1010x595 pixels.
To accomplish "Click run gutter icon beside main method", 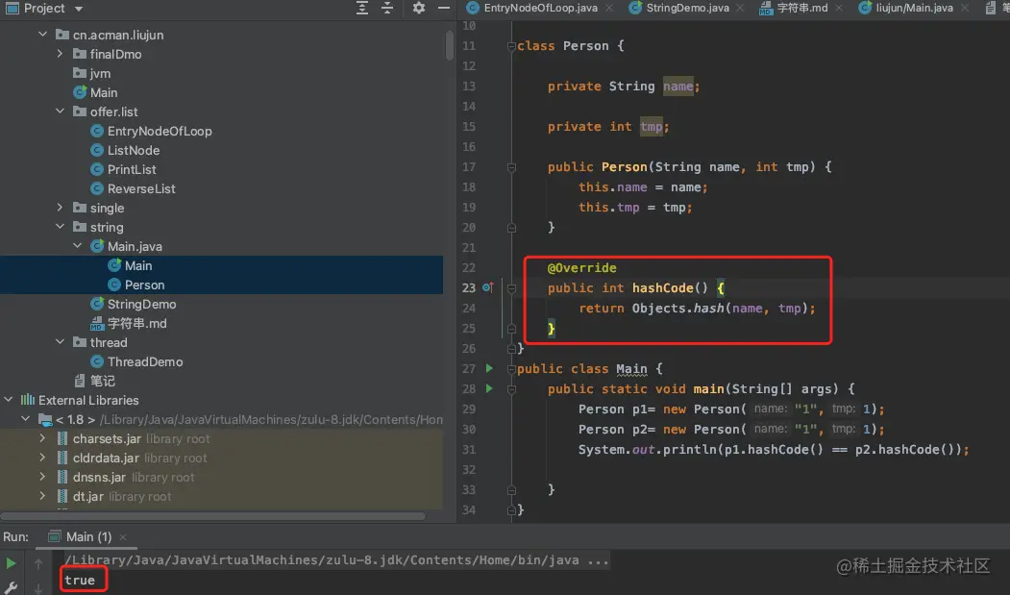I will pos(489,388).
